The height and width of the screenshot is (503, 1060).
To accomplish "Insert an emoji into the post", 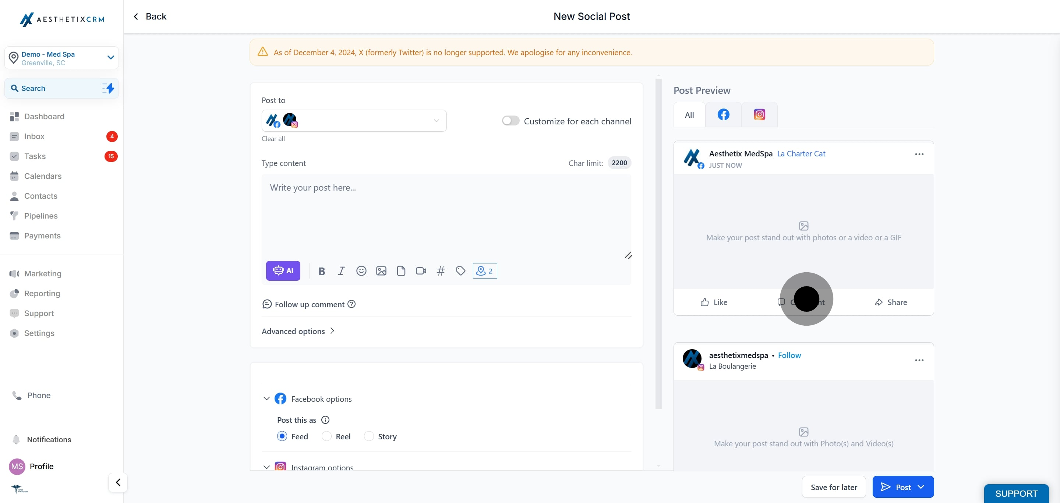I will (x=361, y=270).
